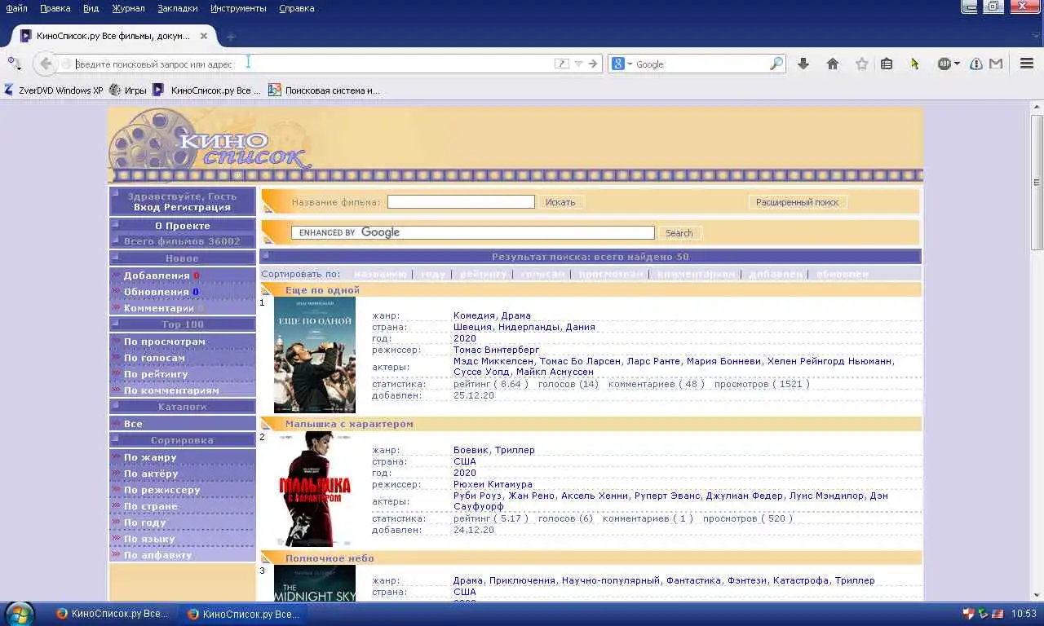The image size is (1044, 626).
Task: Click the Google search magnifier icon
Action: 776,64
